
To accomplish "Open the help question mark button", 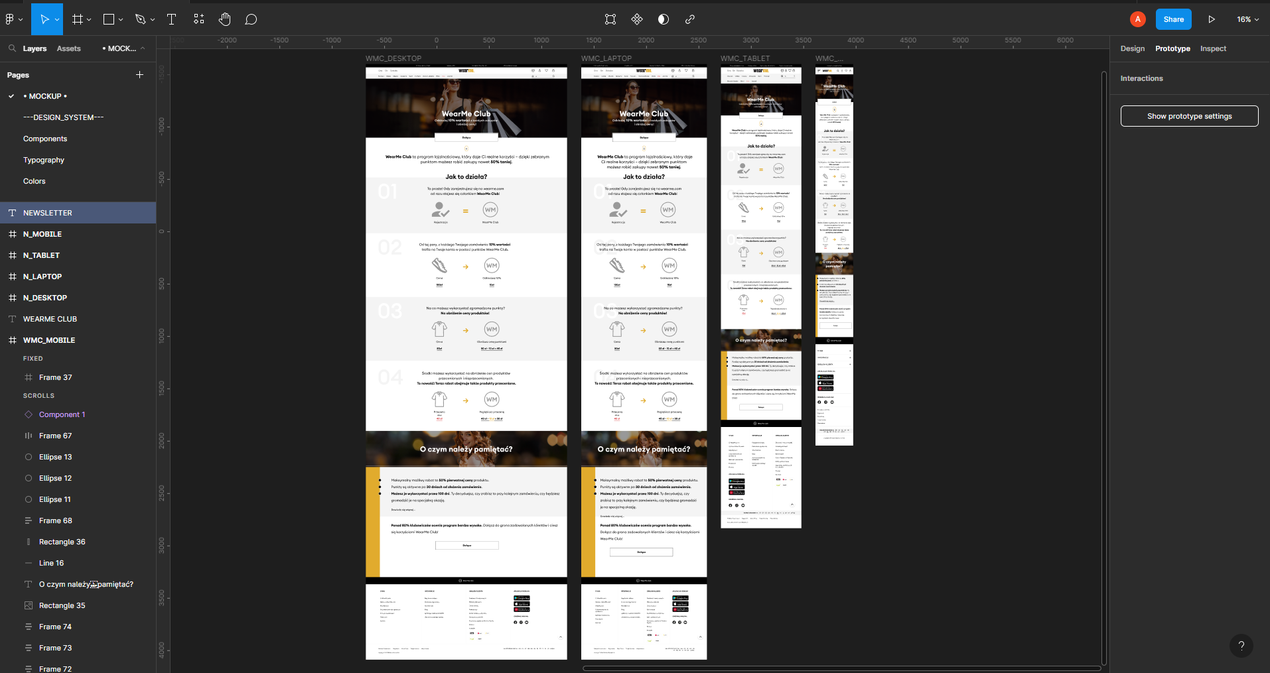I will [x=1241, y=645].
